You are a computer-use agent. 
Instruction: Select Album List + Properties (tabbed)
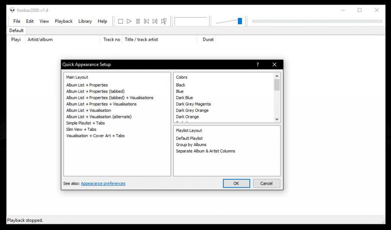tap(95, 92)
